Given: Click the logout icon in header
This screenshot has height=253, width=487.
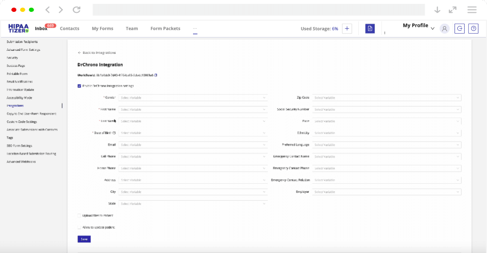Looking at the screenshot, I should click(459, 29).
